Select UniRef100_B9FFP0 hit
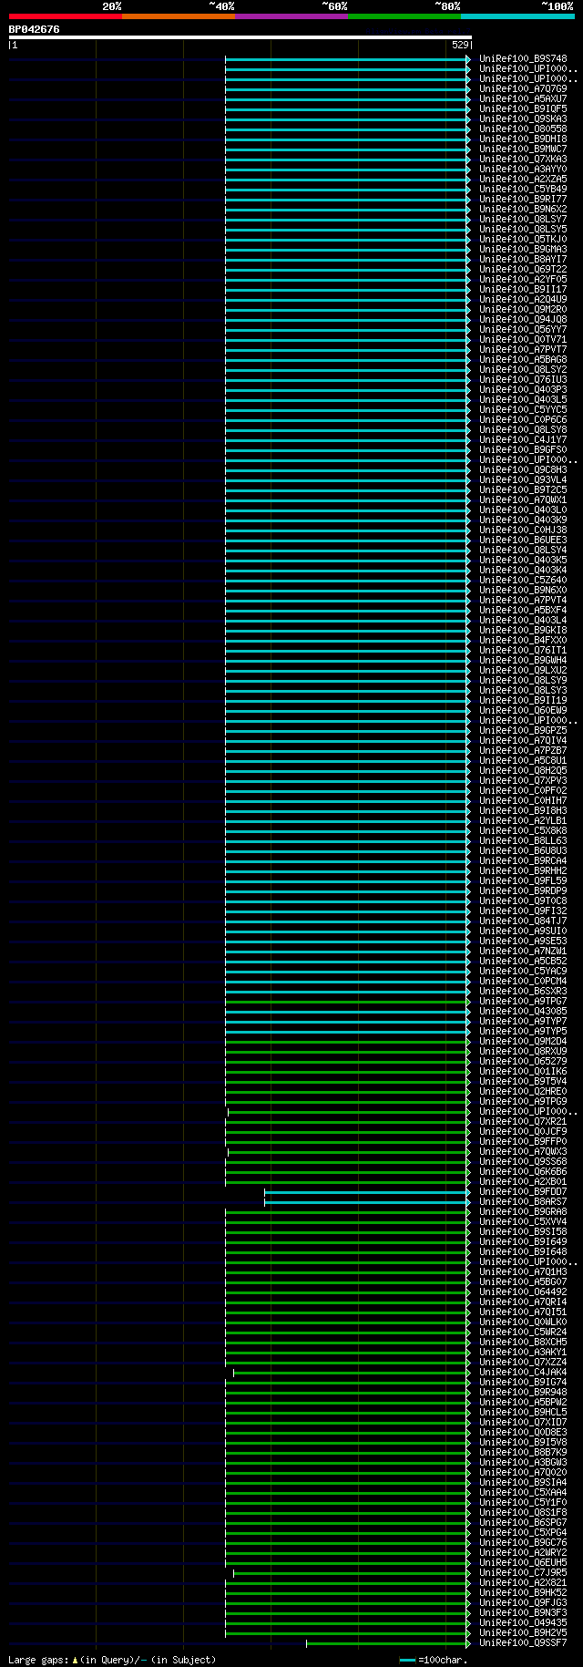This screenshot has width=583, height=1667. tap(523, 1142)
